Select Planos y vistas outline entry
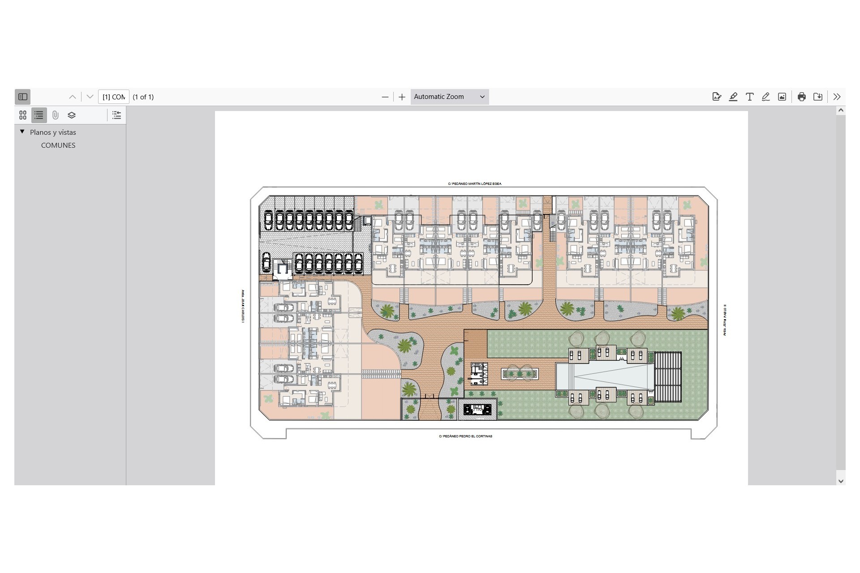Screen dimensions: 860x573 53,132
